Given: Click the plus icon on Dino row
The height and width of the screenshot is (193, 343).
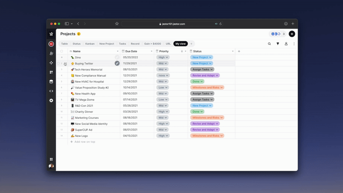Looking at the screenshot, I should (62, 57).
